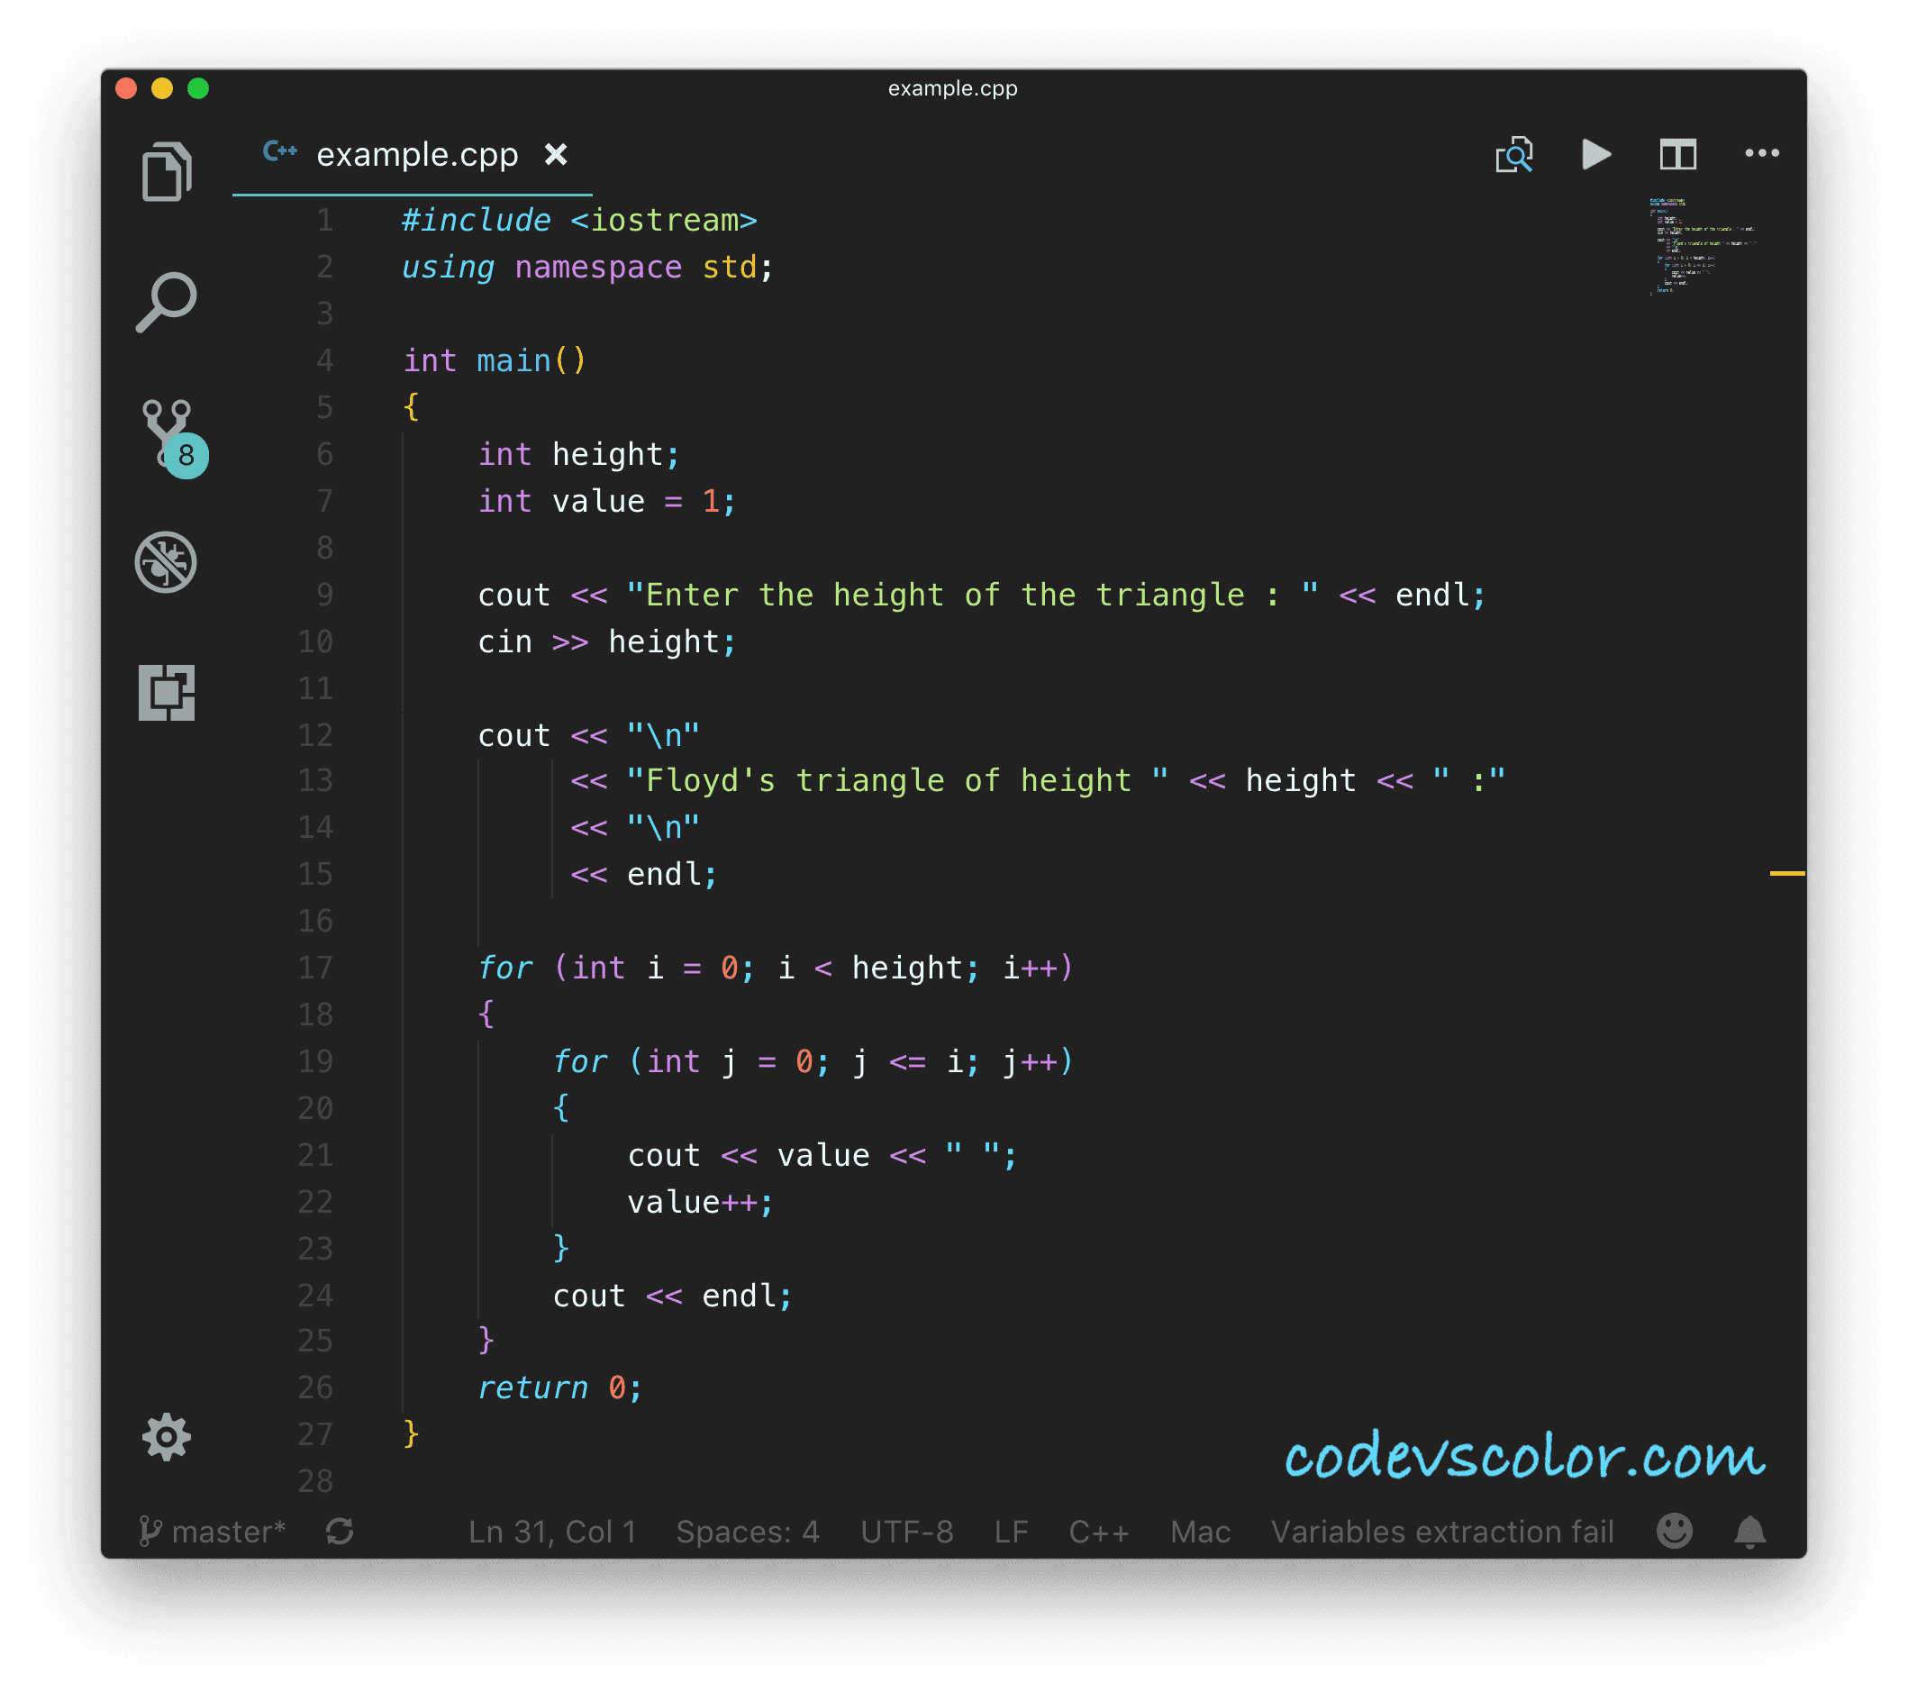The width and height of the screenshot is (1908, 1692).
Task: Split the editor right
Action: (1677, 154)
